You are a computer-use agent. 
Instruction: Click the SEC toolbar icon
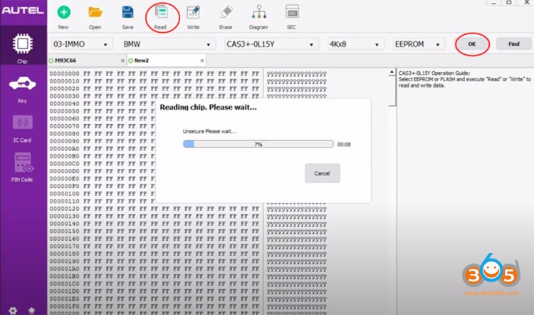point(291,16)
